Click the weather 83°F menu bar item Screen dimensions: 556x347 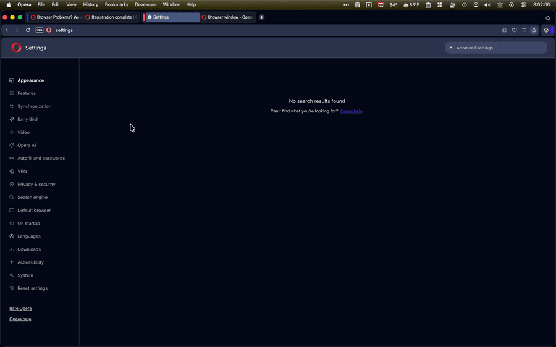[411, 4]
